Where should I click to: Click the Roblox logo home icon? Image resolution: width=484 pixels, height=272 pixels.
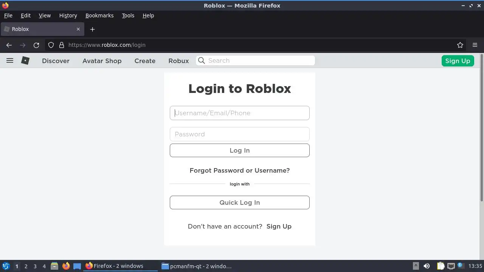click(x=25, y=60)
